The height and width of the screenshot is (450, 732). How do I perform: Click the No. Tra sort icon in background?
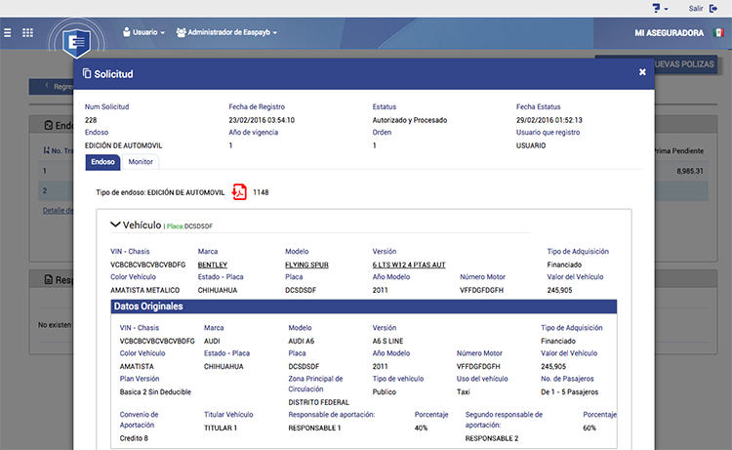pos(46,150)
